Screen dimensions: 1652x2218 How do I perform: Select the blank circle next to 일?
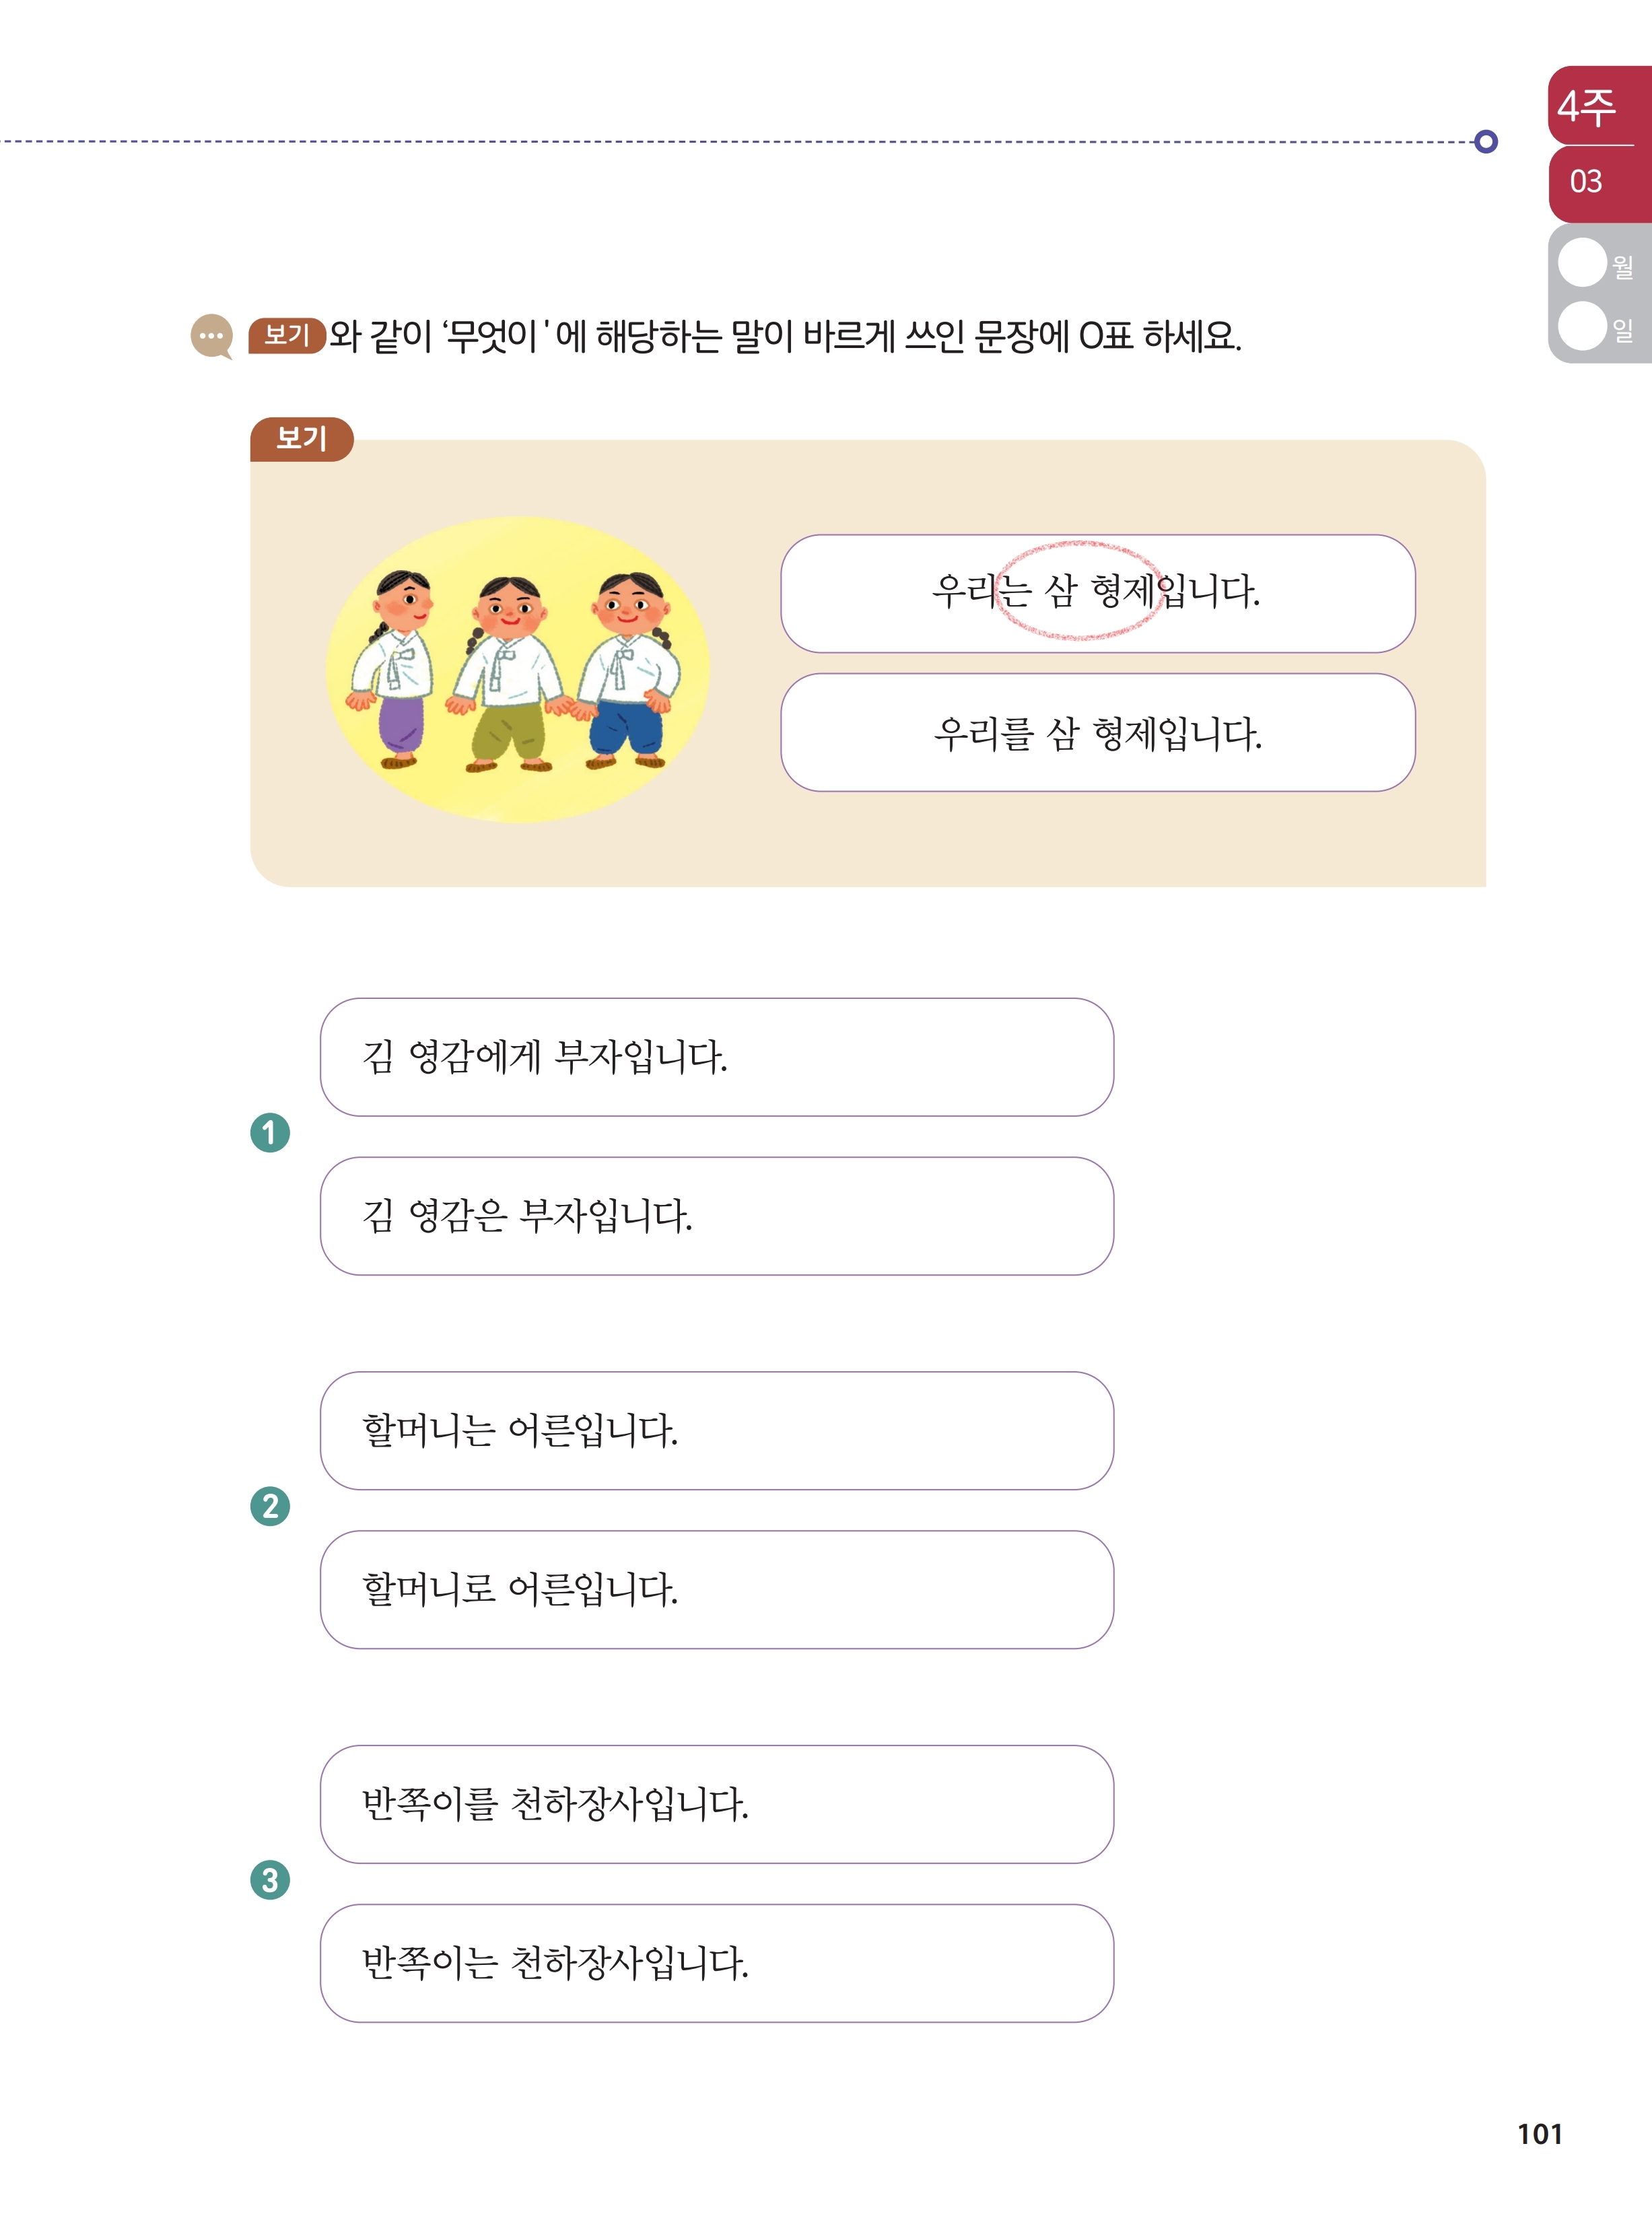(x=1582, y=326)
